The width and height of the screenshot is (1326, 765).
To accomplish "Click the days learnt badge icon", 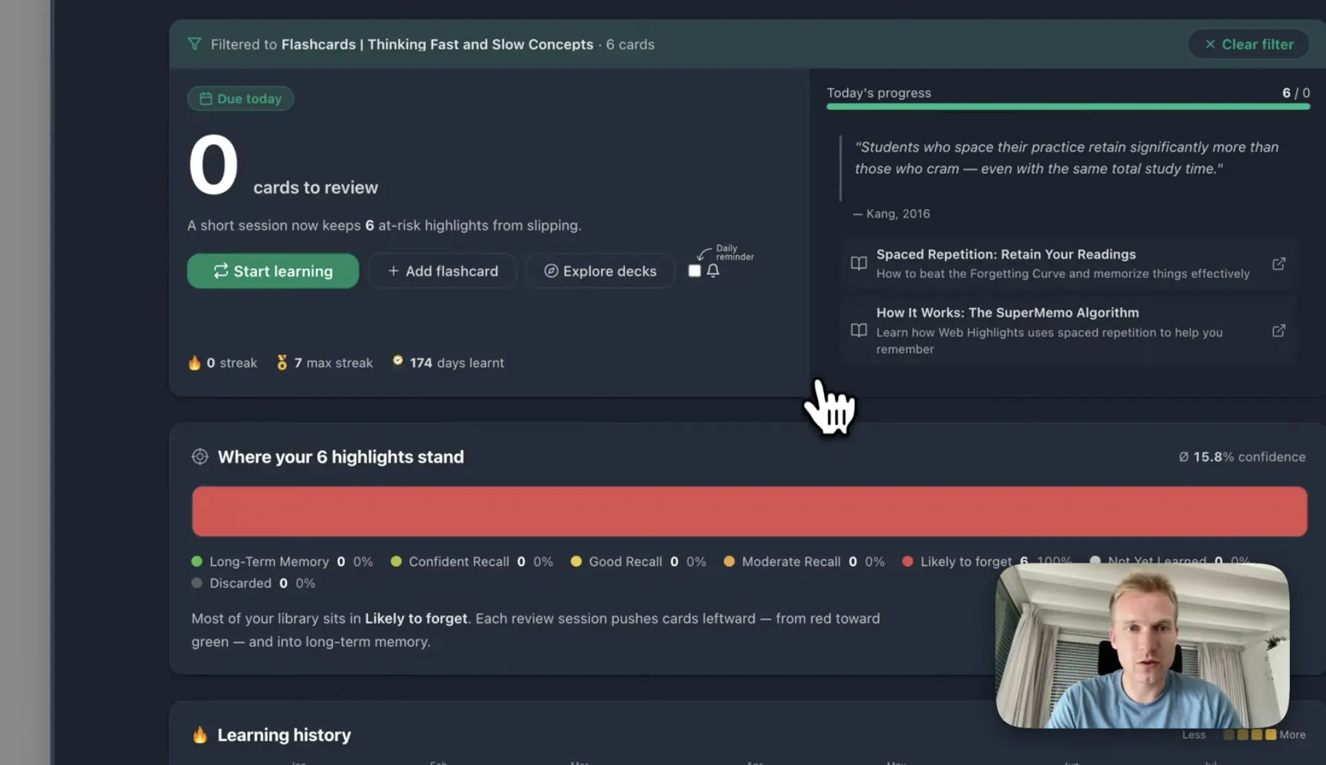I will pyautogui.click(x=398, y=361).
